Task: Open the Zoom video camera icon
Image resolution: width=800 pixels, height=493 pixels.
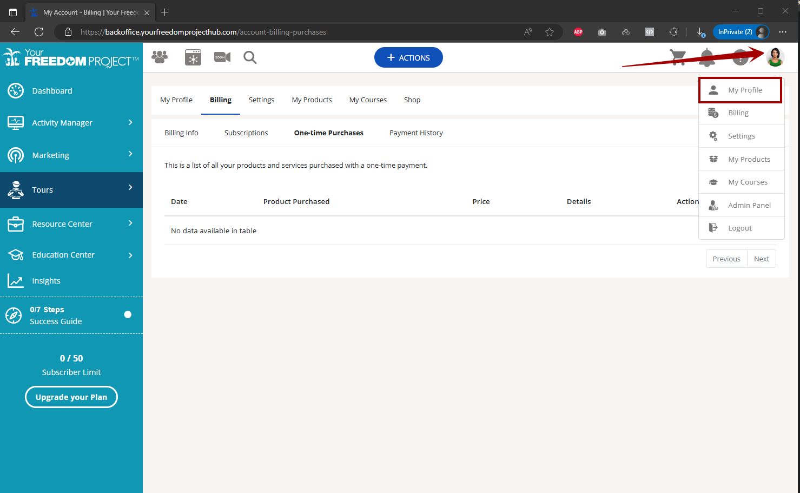Action: coord(222,57)
